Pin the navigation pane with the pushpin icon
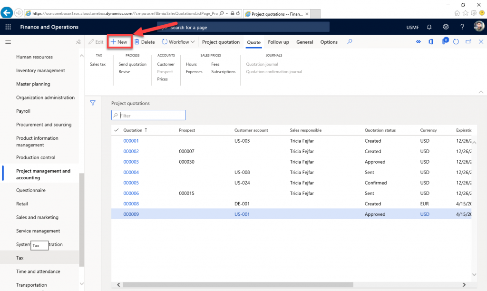The height and width of the screenshot is (291, 487). coord(79,42)
